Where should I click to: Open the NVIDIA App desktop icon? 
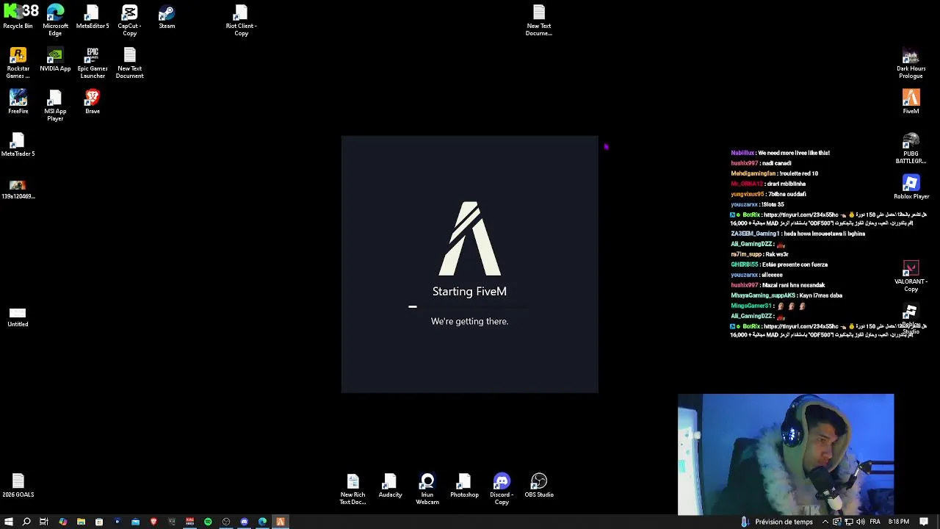pos(55,60)
